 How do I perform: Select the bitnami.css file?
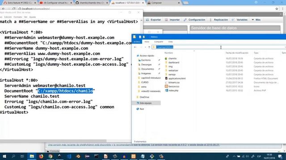[174, 82]
